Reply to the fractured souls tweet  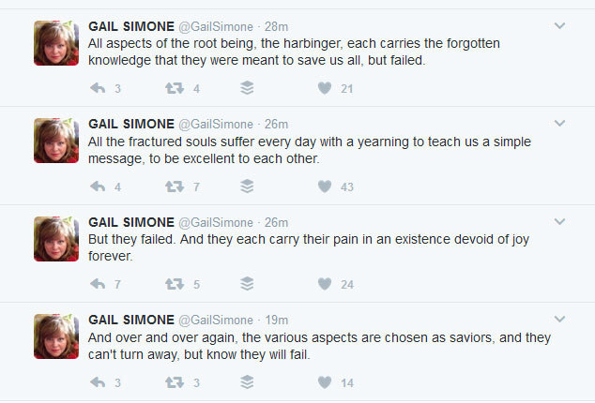coord(97,187)
